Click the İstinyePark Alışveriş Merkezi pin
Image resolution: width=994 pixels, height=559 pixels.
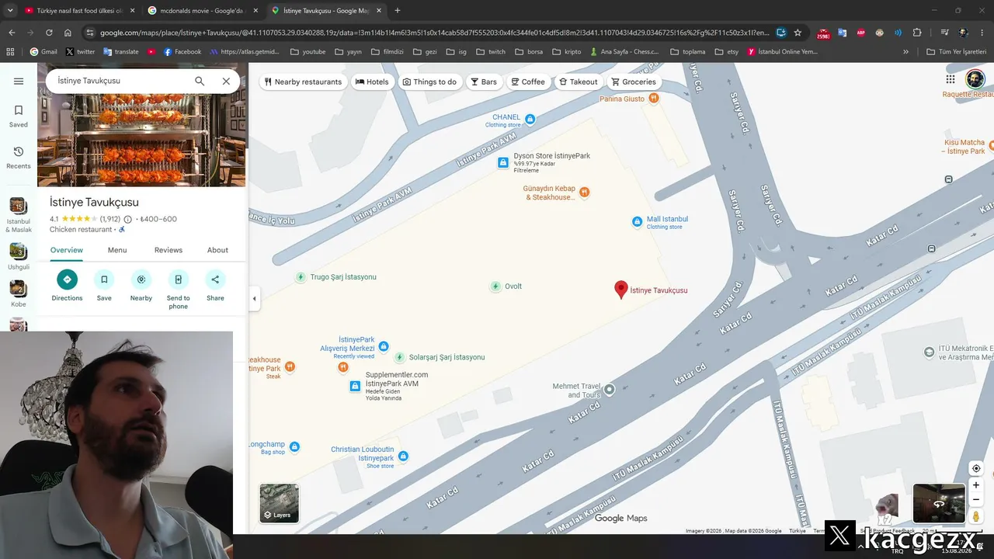[x=383, y=346]
